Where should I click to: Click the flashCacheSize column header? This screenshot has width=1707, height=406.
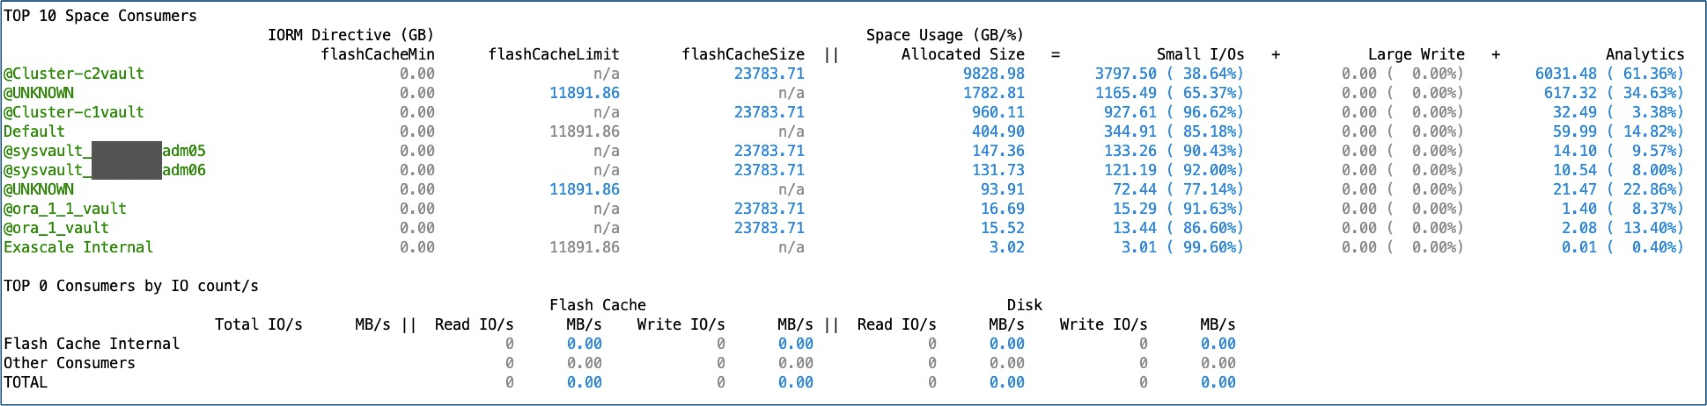743,54
